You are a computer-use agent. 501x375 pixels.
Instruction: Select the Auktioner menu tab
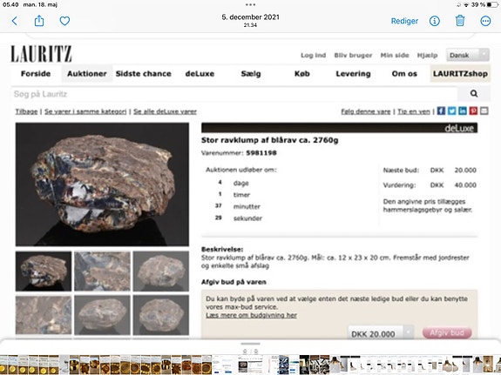(87, 74)
